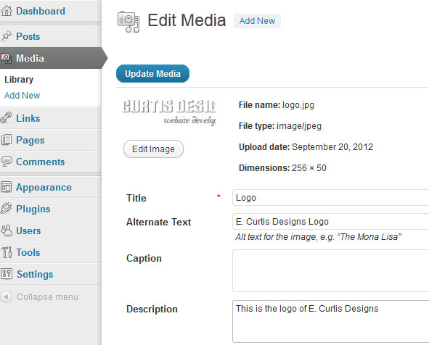Click the Appearance layout icon
Viewport: 429px width, 345px height.
[7, 187]
